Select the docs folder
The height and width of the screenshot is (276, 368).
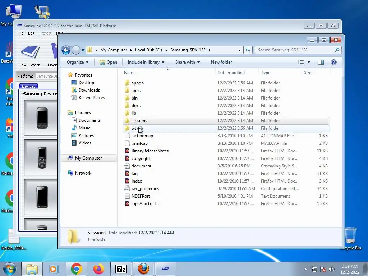226,106
